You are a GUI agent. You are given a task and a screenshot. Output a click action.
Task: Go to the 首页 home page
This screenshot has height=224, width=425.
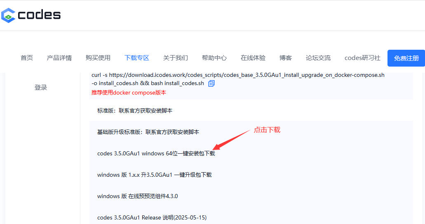[x=27, y=58]
